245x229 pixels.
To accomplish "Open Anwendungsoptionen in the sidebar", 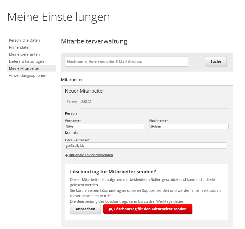I will 28,75.
